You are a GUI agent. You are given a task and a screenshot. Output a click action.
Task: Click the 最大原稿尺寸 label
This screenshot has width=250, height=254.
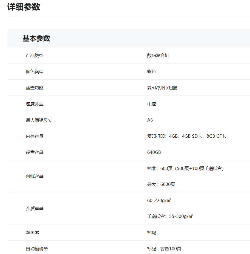point(39,120)
